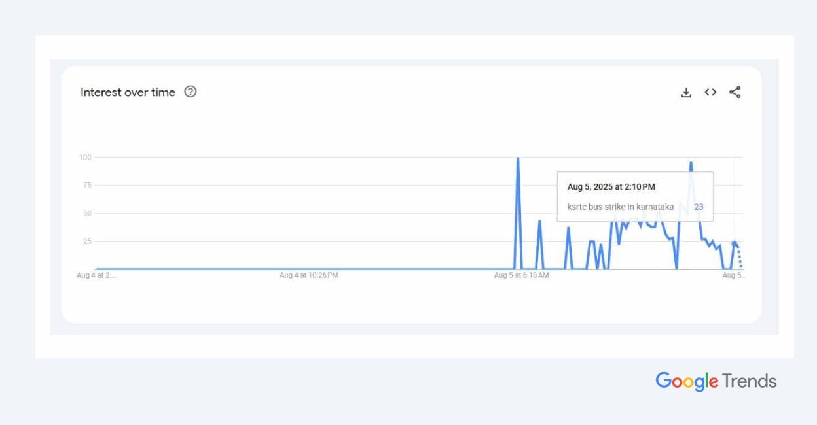Viewport: 817px width, 425px height.
Task: Click the first Aug 4 axis label on left
Action: [97, 275]
